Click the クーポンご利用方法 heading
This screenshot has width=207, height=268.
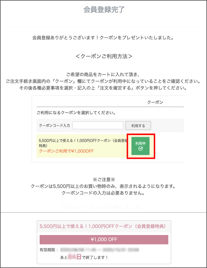tap(104, 56)
